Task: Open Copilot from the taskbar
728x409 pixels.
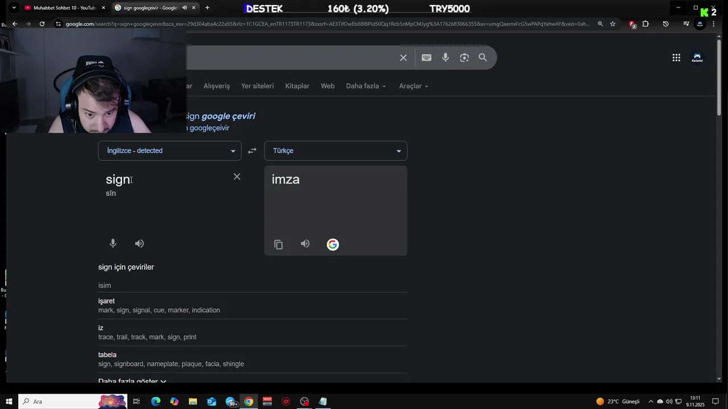Action: point(174,402)
